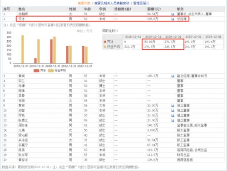Switch to 高管及相关人员持股变动 tab
Viewport: 227px width, 171px height.
tap(112, 3)
